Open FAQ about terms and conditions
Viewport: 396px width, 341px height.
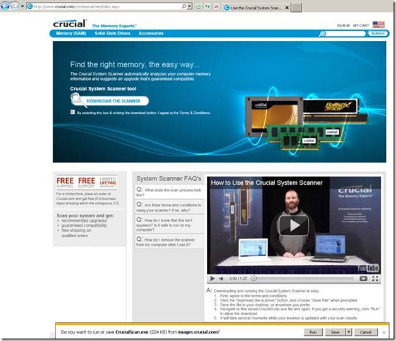169,208
